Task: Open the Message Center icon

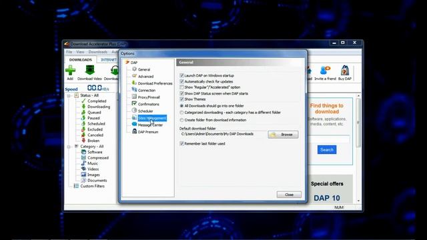Action: pyautogui.click(x=134, y=125)
